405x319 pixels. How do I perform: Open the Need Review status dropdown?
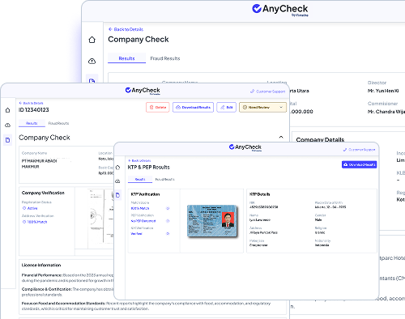click(x=262, y=107)
